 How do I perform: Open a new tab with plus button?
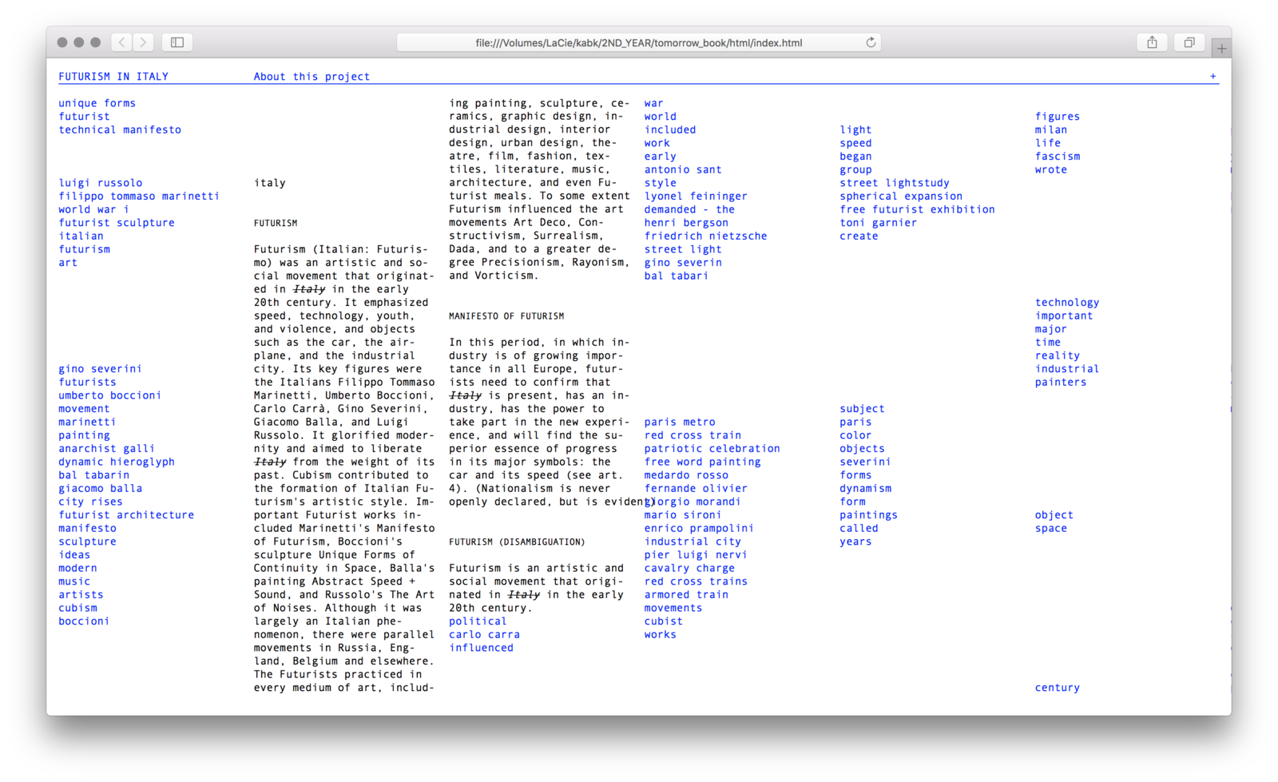[1220, 49]
